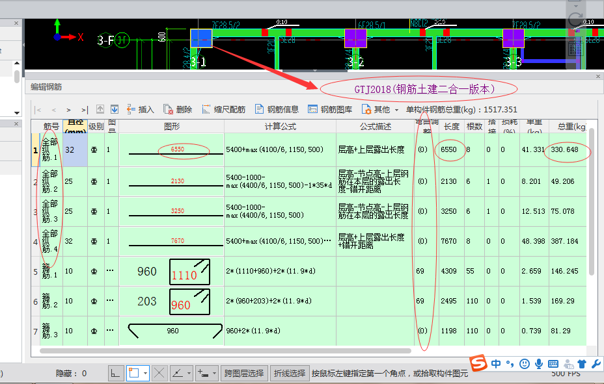Image resolution: width=604 pixels, height=384 pixels.
Task: Toggle object snap square icon
Action: coord(134,373)
